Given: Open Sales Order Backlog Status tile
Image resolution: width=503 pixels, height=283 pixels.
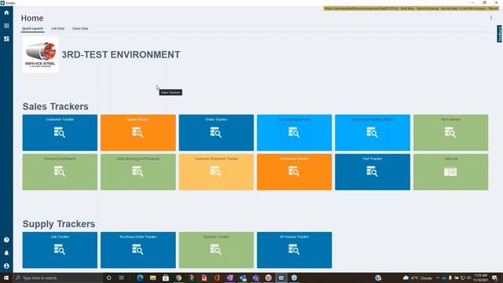Looking at the screenshot, I should click(x=373, y=133).
